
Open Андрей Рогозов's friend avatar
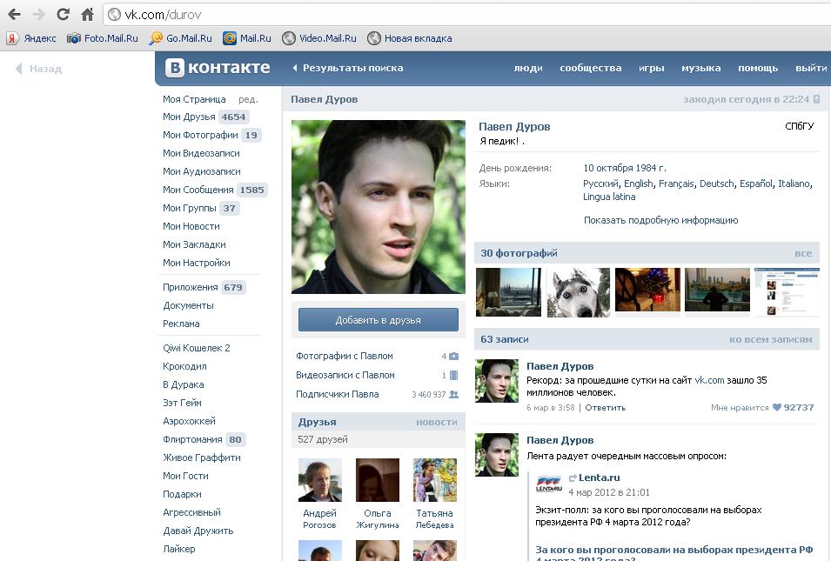coord(320,480)
